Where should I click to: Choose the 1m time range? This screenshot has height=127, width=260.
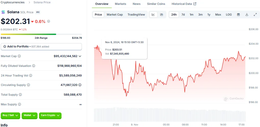click(192, 15)
